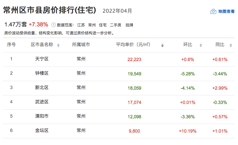Viewport: 238px width, 145px height.
Task: Open the 天宁区 district entry
Action: coord(42,59)
